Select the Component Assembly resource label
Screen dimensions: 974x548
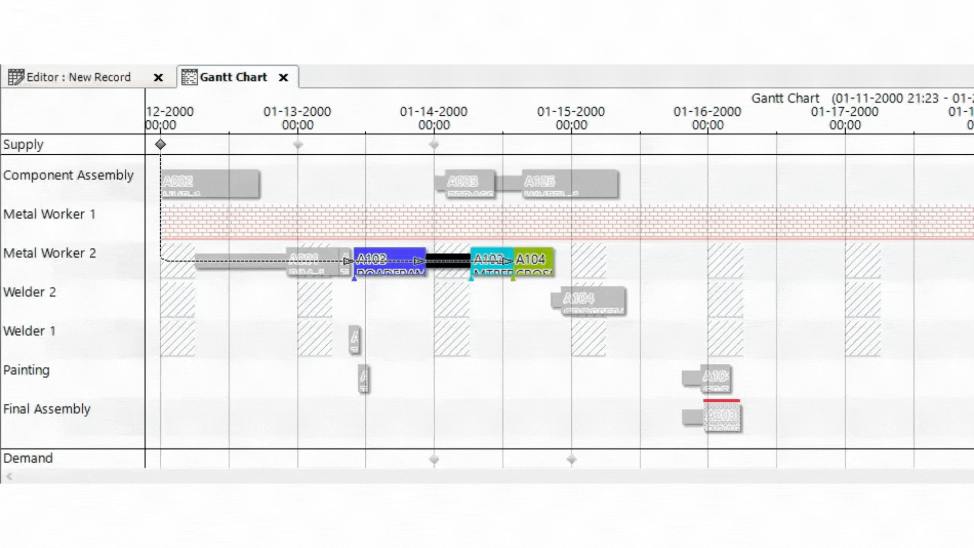click(68, 176)
